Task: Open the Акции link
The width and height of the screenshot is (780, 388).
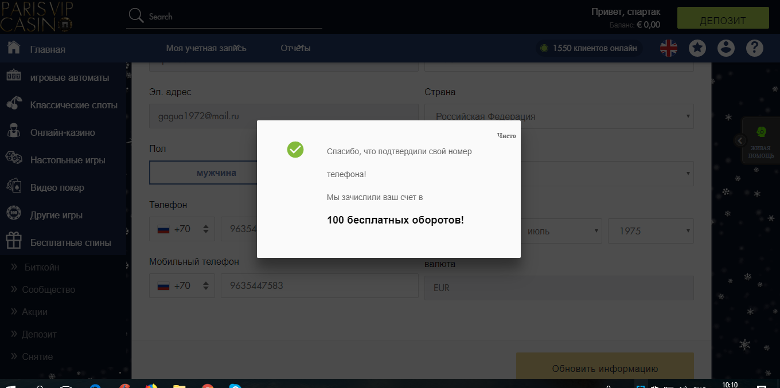Action: pos(35,312)
